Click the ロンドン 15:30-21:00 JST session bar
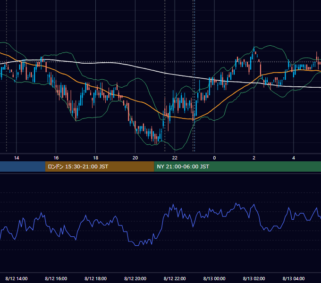The height and width of the screenshot is (283, 321). (100, 166)
